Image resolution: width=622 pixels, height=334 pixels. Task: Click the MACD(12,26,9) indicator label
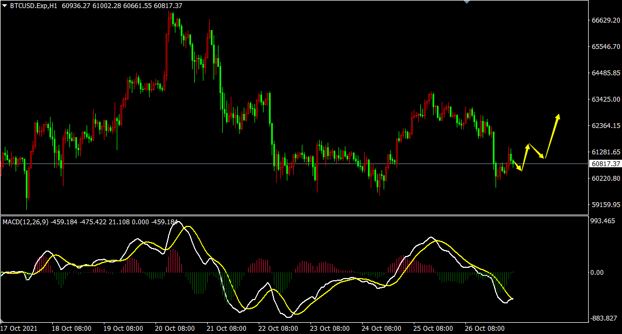(x=25, y=222)
